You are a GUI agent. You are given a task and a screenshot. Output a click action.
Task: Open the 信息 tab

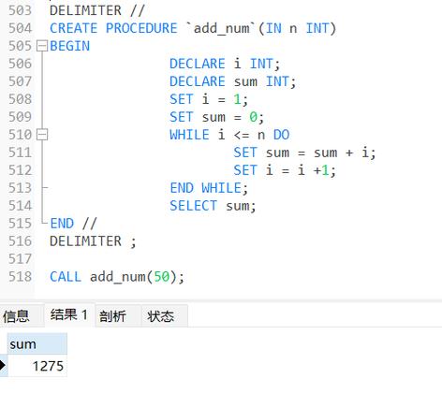click(16, 315)
